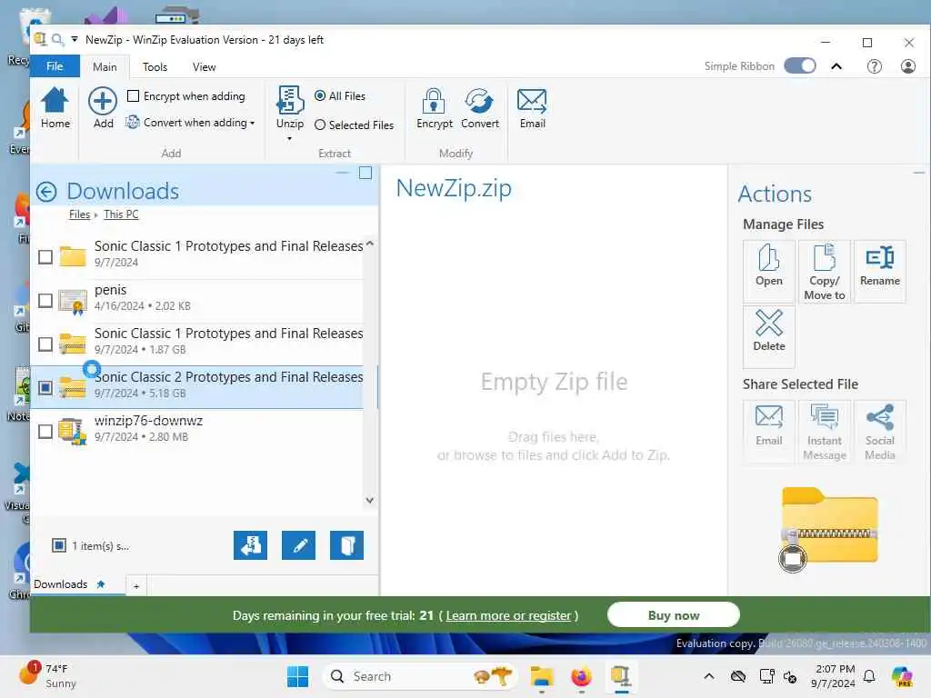This screenshot has width=931, height=698.
Task: Check the winzip76-downwz checkbox
Action: coord(45,432)
